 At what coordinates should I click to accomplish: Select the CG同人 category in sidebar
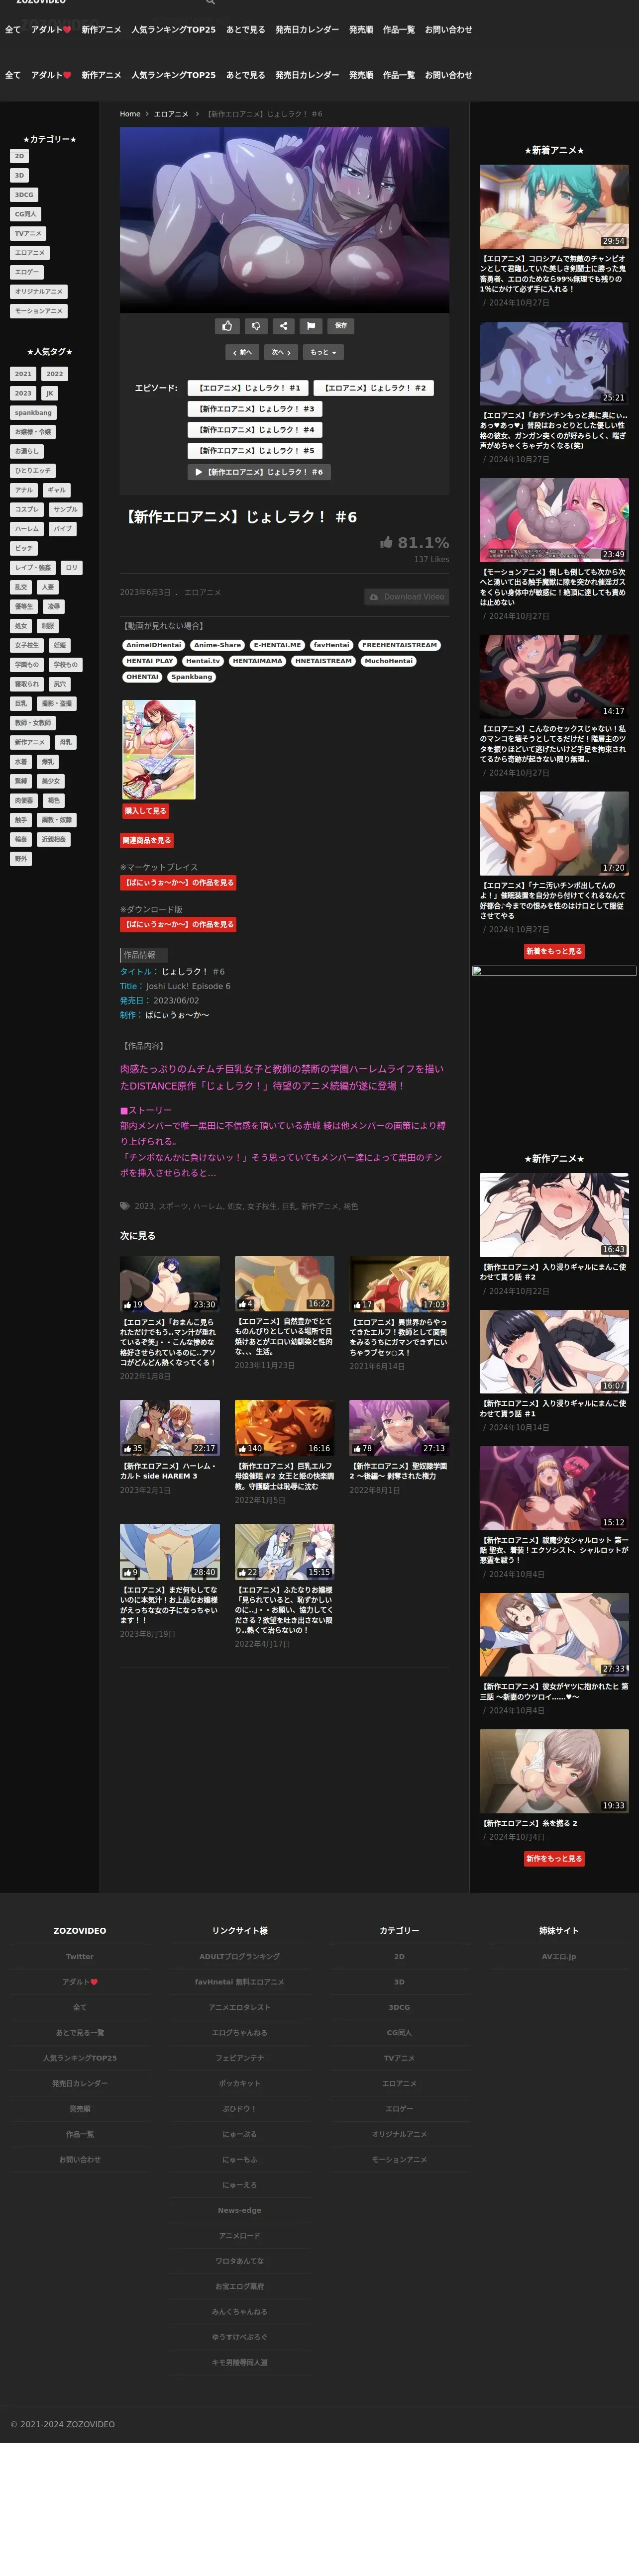pyautogui.click(x=26, y=214)
